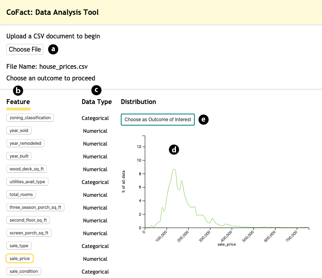Select the sale_type feature
The height and width of the screenshot is (278, 322).
[x=19, y=246]
